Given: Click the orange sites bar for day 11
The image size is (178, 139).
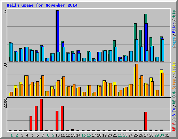Looking at the screenshot, I should [x=64, y=86].
